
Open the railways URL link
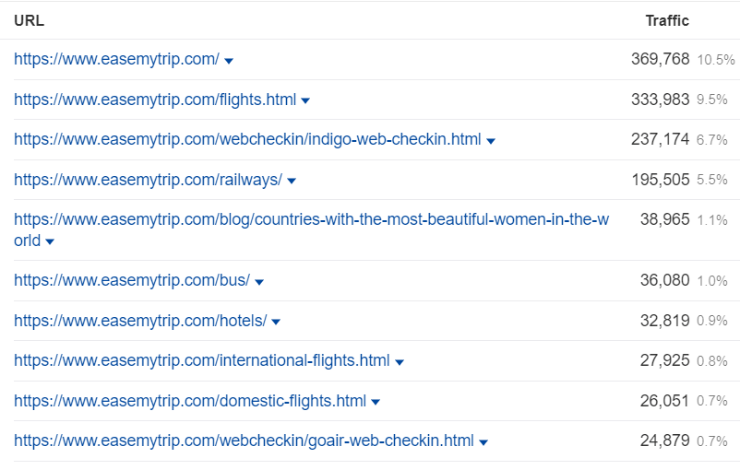click(148, 180)
